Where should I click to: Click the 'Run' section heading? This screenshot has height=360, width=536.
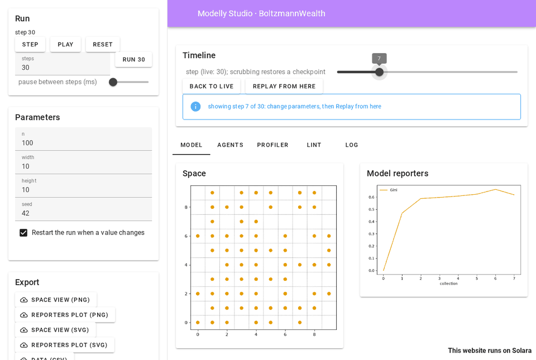click(x=22, y=18)
